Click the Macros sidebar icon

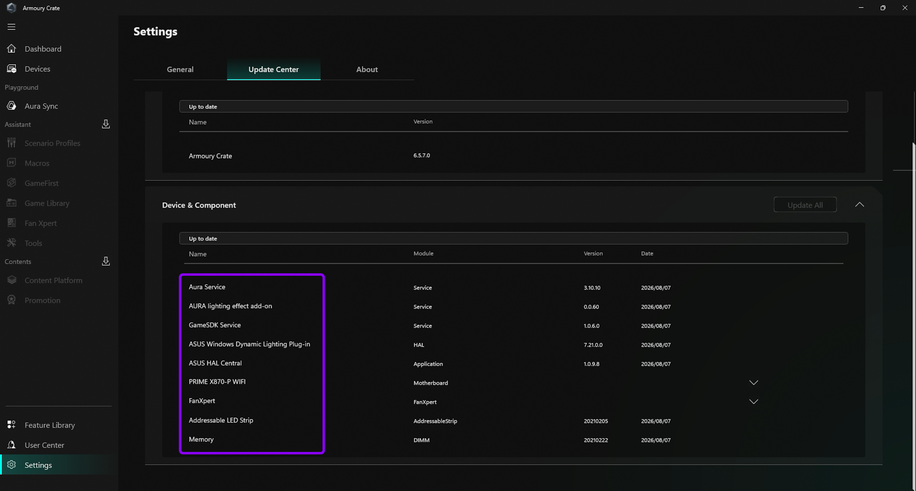point(11,163)
